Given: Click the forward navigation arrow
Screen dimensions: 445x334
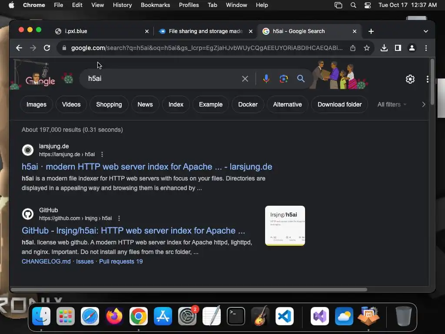Looking at the screenshot, I should point(33,48).
